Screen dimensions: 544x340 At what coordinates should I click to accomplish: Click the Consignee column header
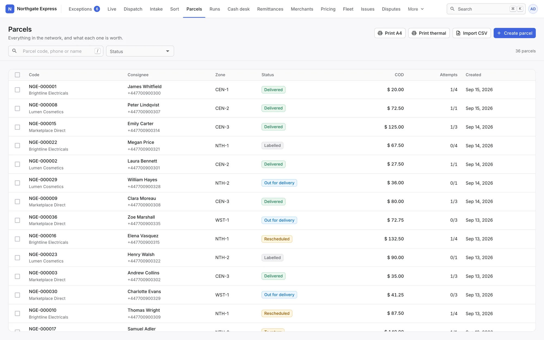138,75
